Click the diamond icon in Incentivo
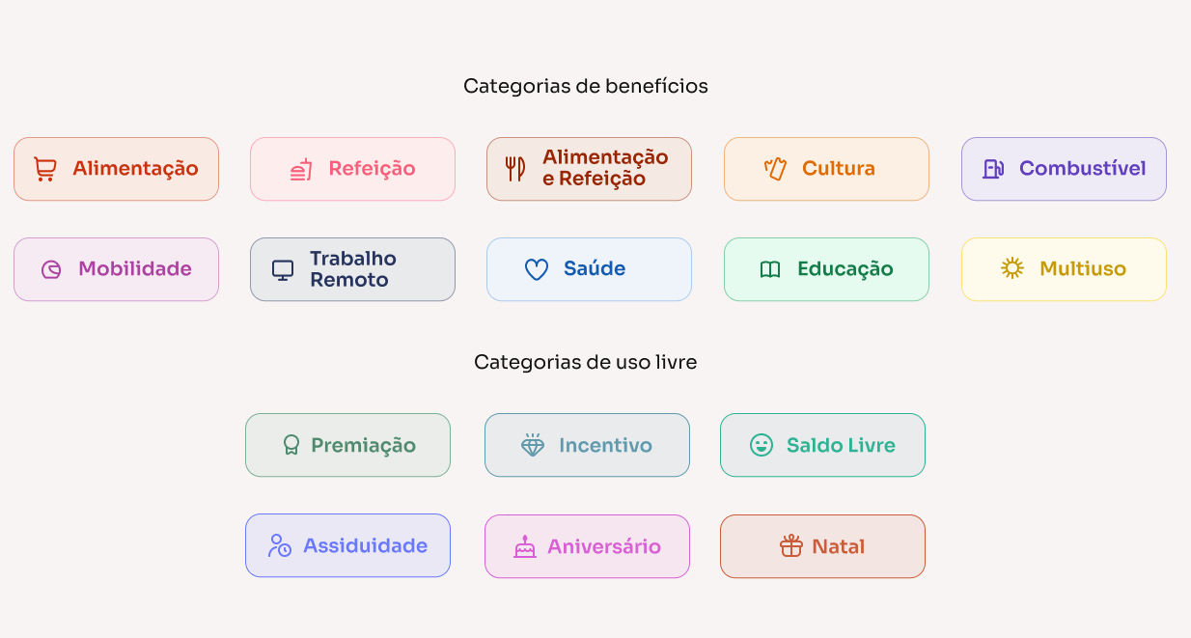 533,445
